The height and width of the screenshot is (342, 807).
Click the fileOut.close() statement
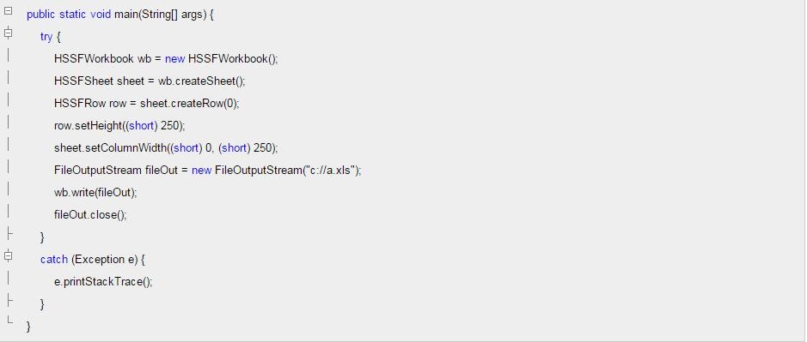[x=90, y=214]
